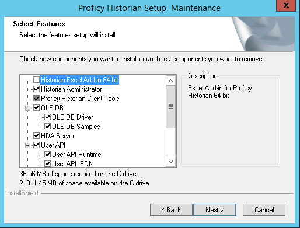300x228 pixels.
Task: Click the Next button
Action: (214, 210)
